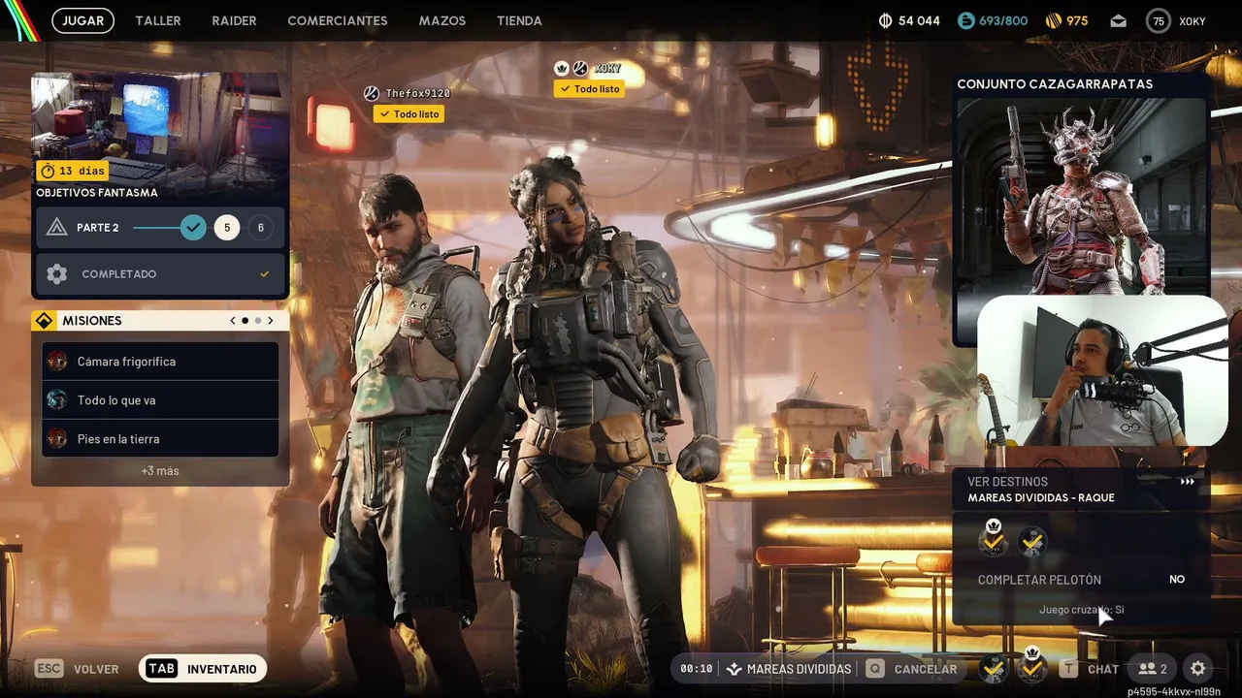Viewport: 1242px width, 698px height.
Task: Click the ESC key icon
Action: (x=49, y=669)
